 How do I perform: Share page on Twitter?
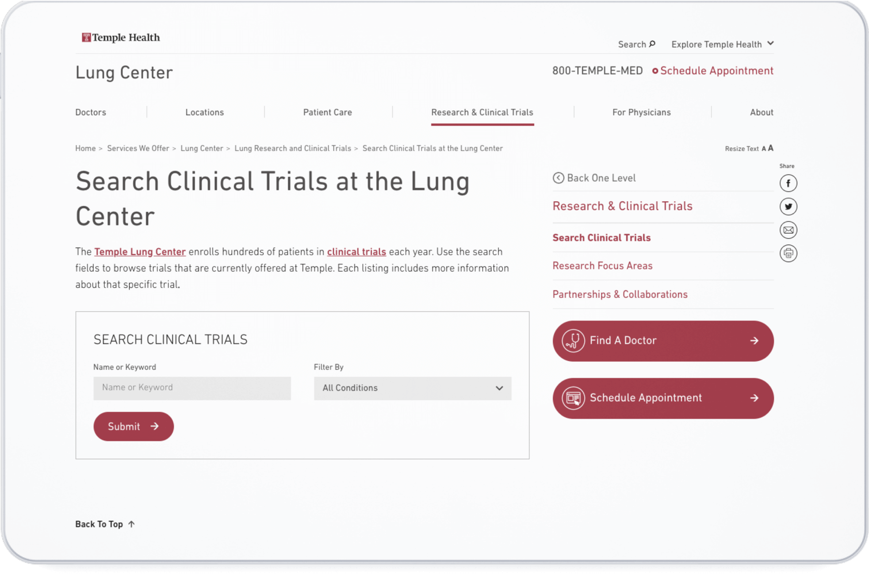point(789,207)
